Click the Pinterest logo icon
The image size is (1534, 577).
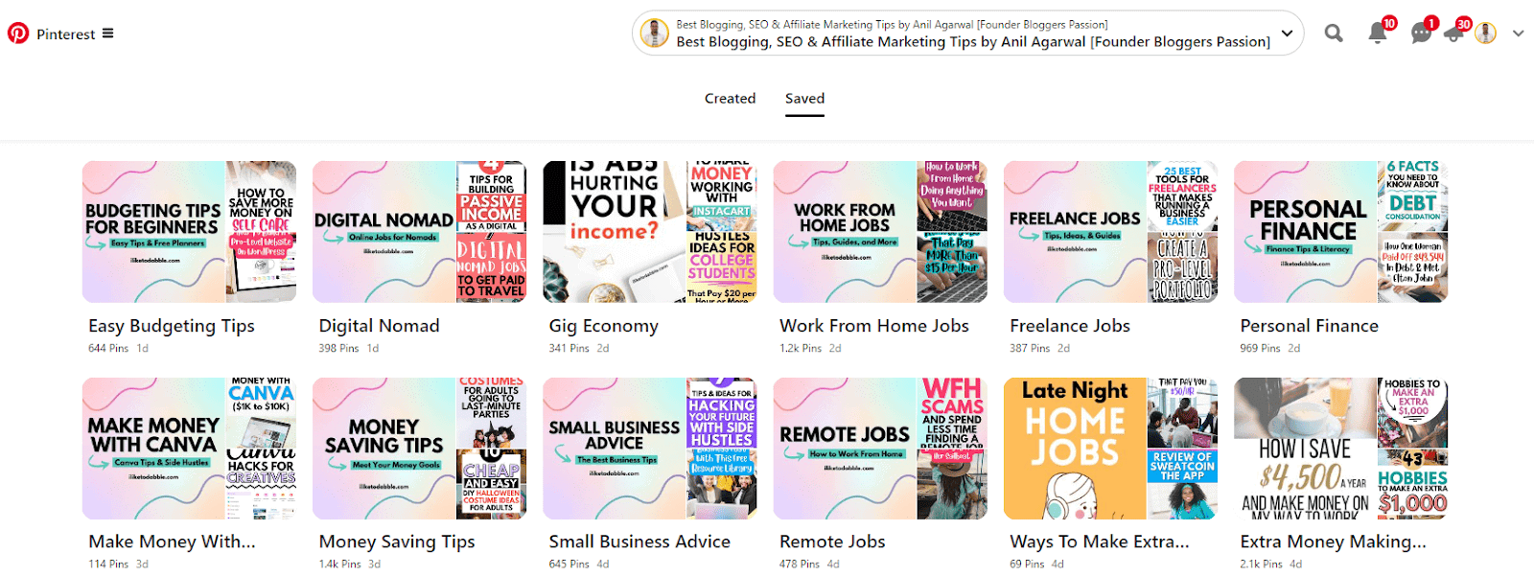[17, 33]
